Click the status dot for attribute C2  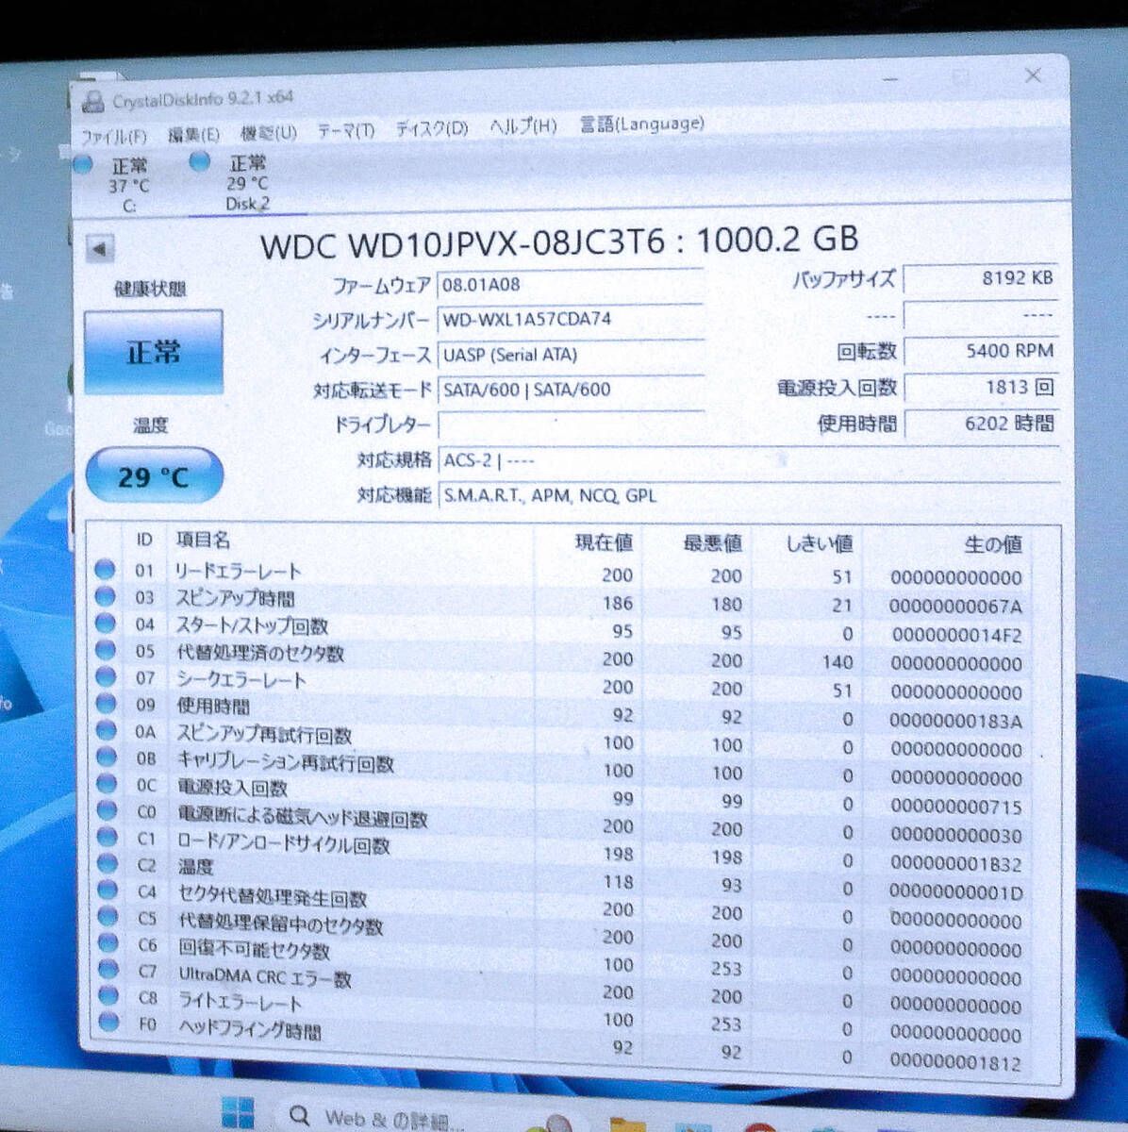(x=108, y=863)
